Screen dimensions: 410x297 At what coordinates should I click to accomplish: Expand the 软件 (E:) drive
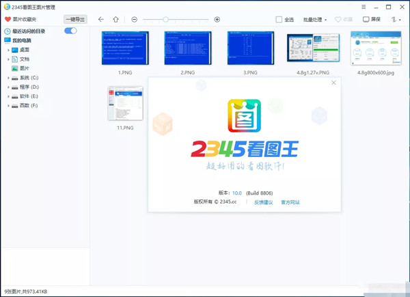8,97
